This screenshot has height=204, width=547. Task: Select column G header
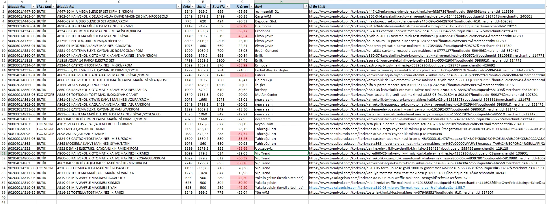[242, 2]
